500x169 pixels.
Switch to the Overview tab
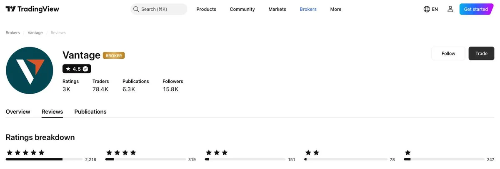pyautogui.click(x=18, y=112)
